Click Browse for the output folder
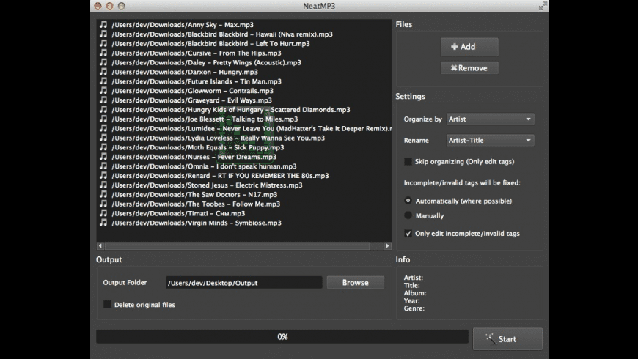638x359 pixels. coord(355,283)
